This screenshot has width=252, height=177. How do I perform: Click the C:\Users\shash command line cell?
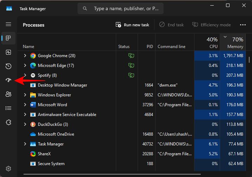point(175,134)
